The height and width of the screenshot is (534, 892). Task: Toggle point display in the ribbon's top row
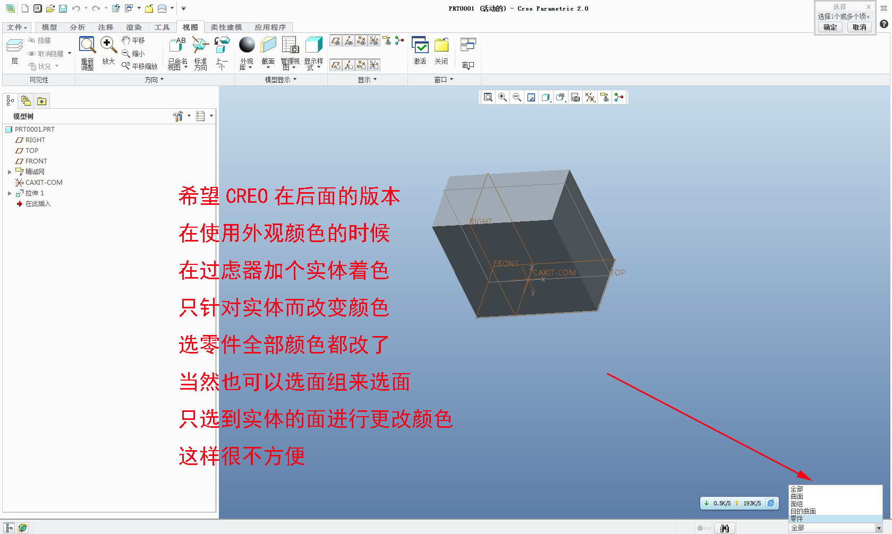pos(361,41)
